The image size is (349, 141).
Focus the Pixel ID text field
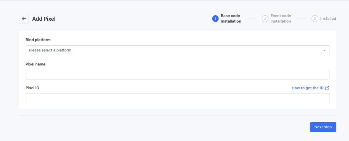pyautogui.click(x=177, y=98)
